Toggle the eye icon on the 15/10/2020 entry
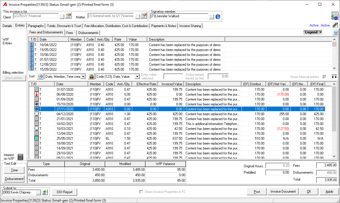 [36, 104]
